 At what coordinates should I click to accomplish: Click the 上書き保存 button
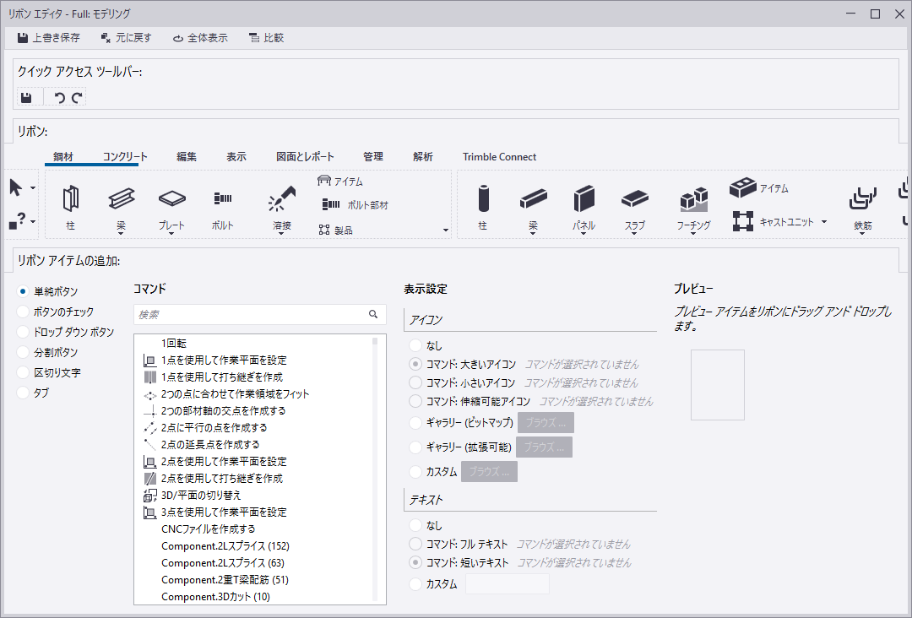(48, 38)
